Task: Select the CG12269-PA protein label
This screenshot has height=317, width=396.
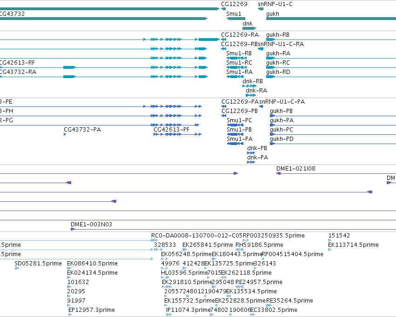Action: tap(240, 102)
